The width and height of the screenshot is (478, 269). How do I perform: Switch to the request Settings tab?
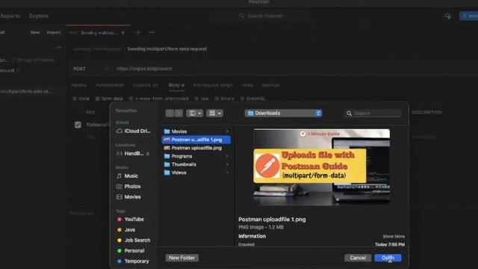[270, 85]
